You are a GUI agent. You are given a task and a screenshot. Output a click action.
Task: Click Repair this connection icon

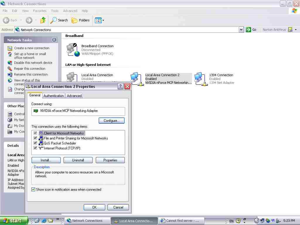10,69
